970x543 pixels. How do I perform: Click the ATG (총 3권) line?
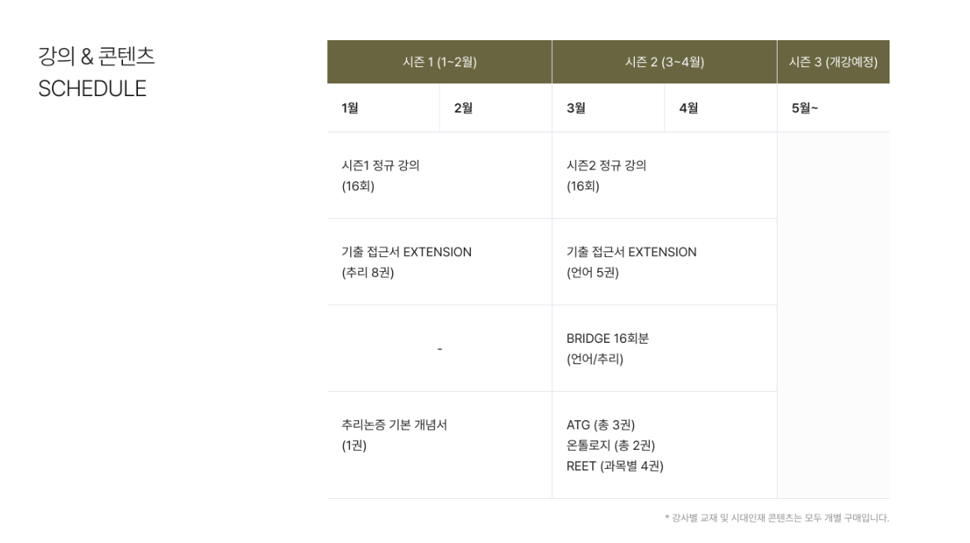point(601,426)
